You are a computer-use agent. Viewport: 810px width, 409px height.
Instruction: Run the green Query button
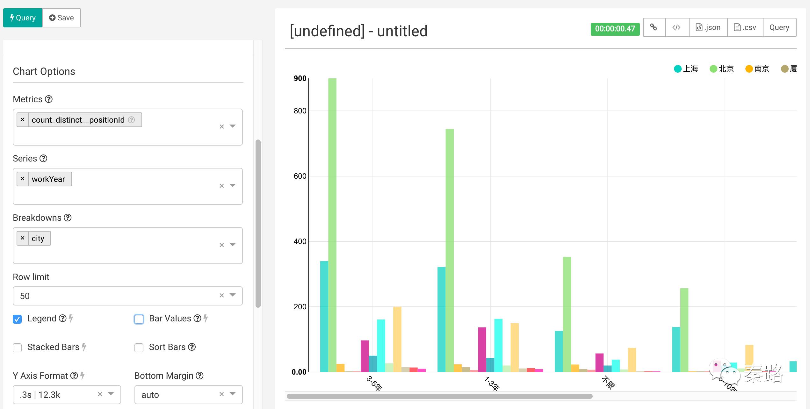tap(23, 18)
